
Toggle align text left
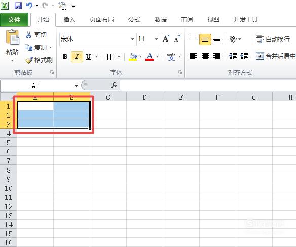[x=194, y=56]
